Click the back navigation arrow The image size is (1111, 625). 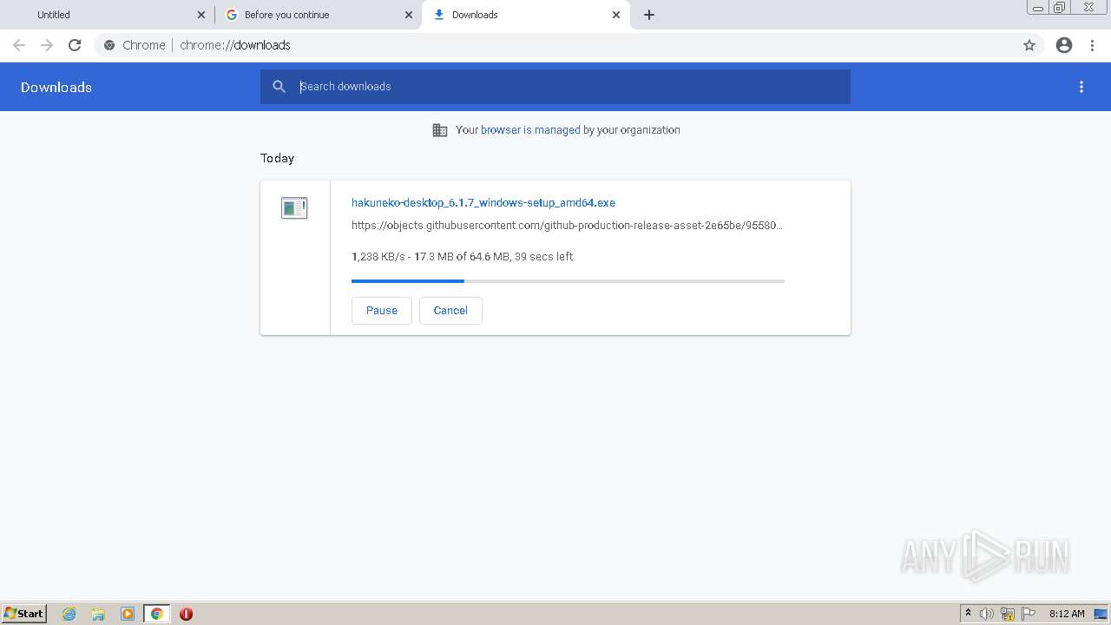pos(19,45)
